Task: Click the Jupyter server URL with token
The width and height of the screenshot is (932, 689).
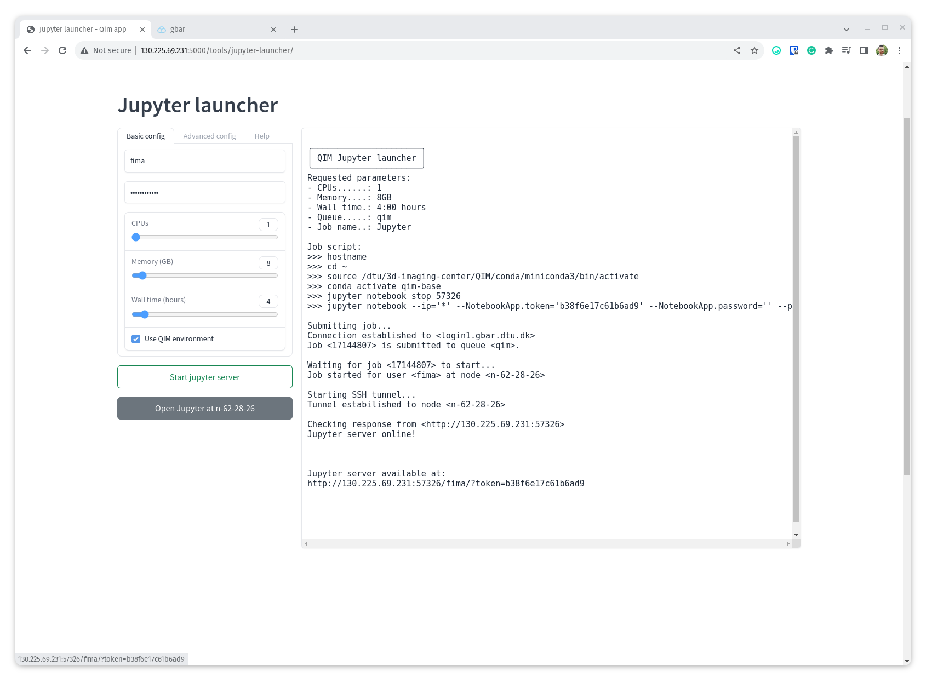Action: pos(446,484)
